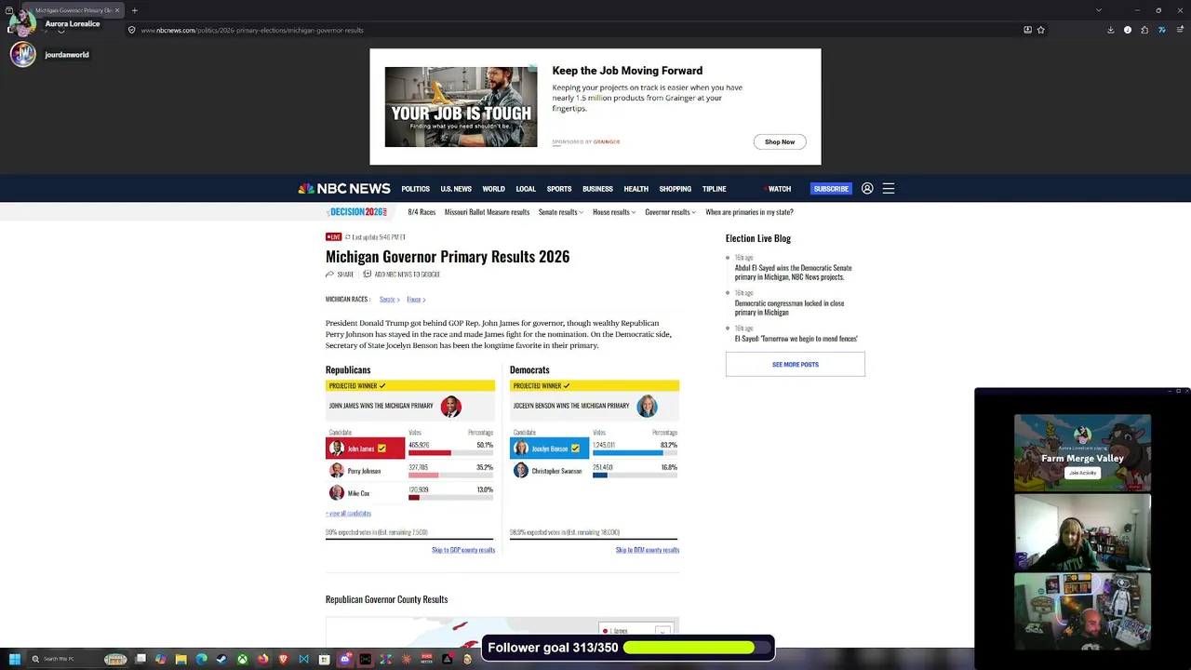Open Microsoft Edge from the taskbar
This screenshot has height=670, width=1191.
tap(201, 659)
